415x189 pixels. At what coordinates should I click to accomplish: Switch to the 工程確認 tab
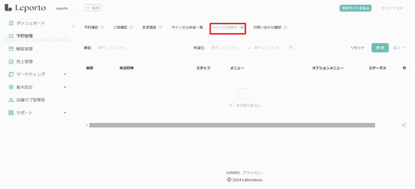[x=120, y=27]
